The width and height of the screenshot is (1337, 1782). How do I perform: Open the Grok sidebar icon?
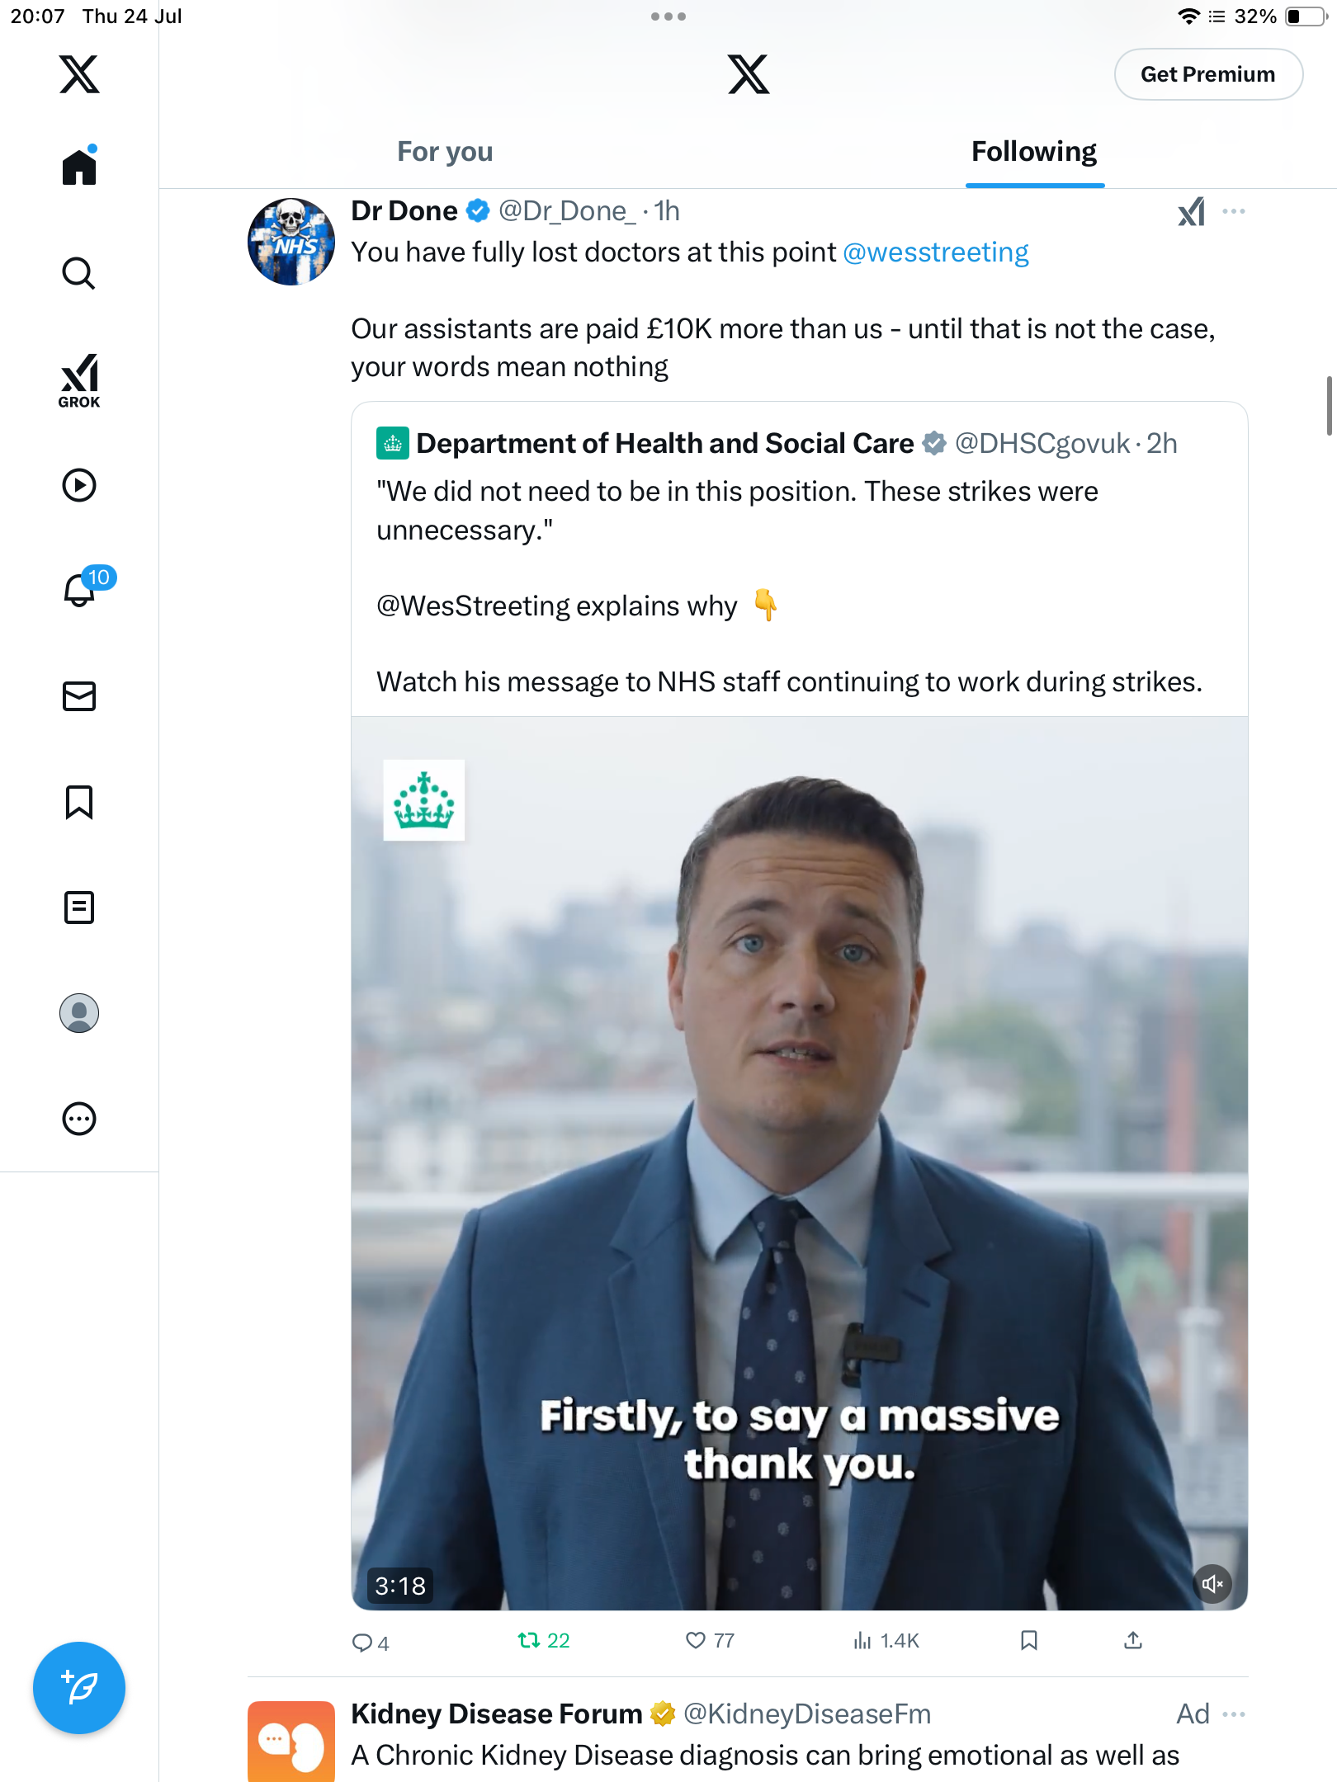coord(79,381)
